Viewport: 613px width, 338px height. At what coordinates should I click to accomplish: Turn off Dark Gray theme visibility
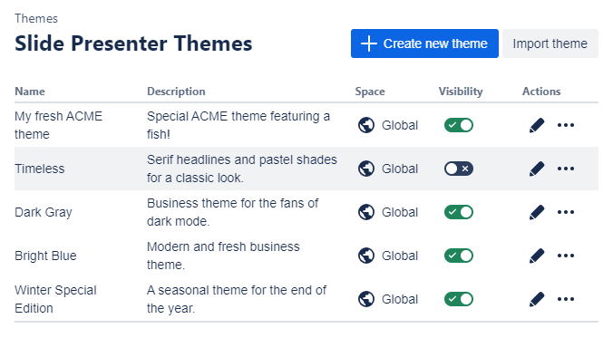click(459, 212)
